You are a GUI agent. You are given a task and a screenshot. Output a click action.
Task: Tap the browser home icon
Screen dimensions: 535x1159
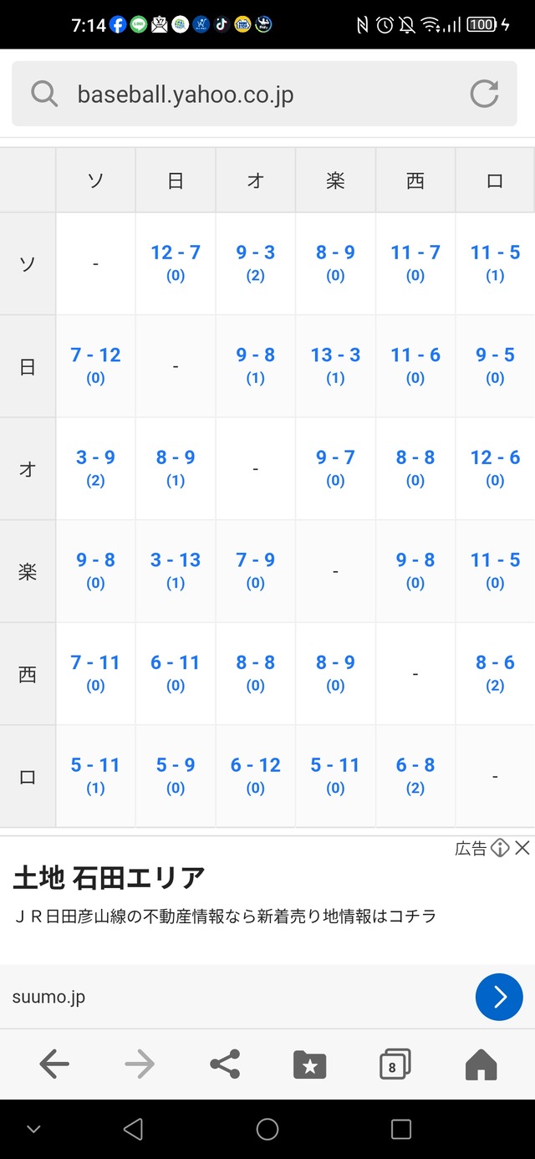[x=481, y=1065]
